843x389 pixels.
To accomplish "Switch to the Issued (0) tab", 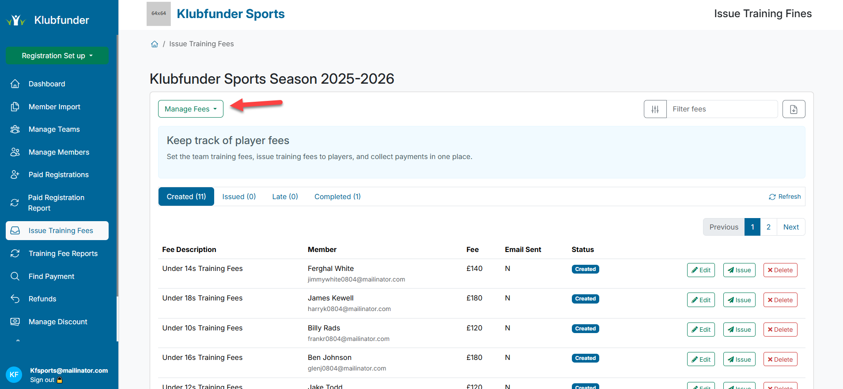I will tap(239, 196).
